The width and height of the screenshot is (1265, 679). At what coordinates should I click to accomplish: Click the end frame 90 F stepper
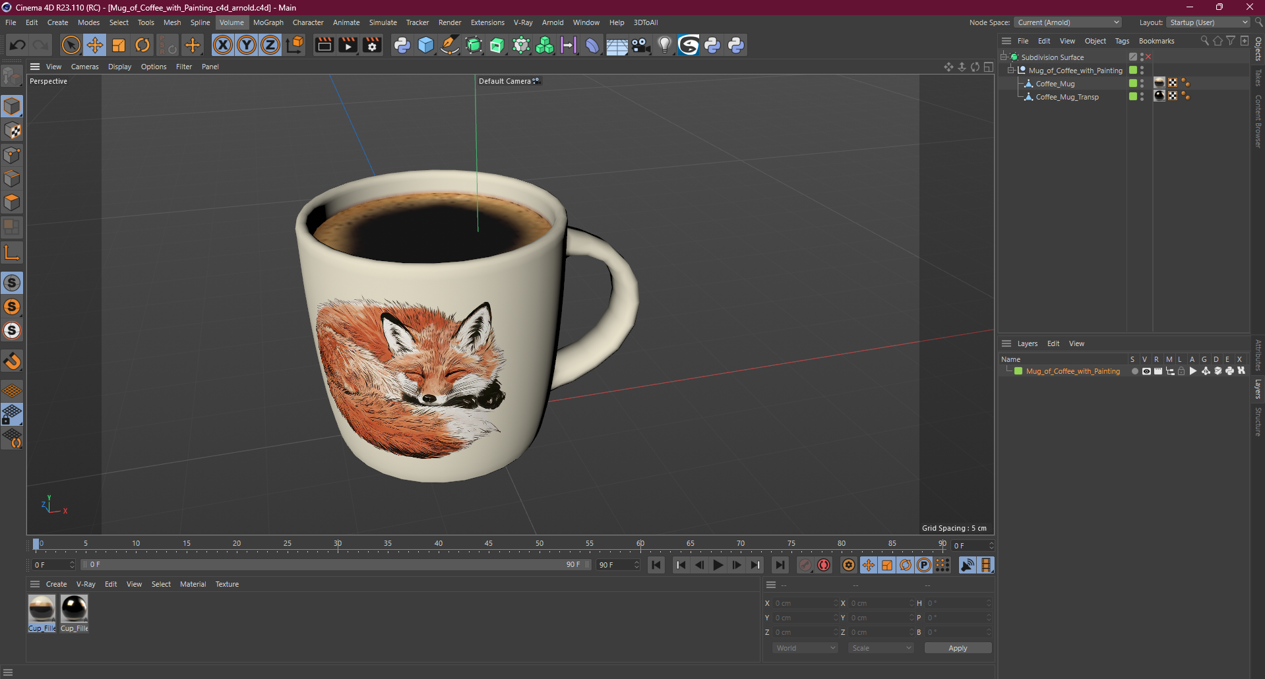pos(636,565)
